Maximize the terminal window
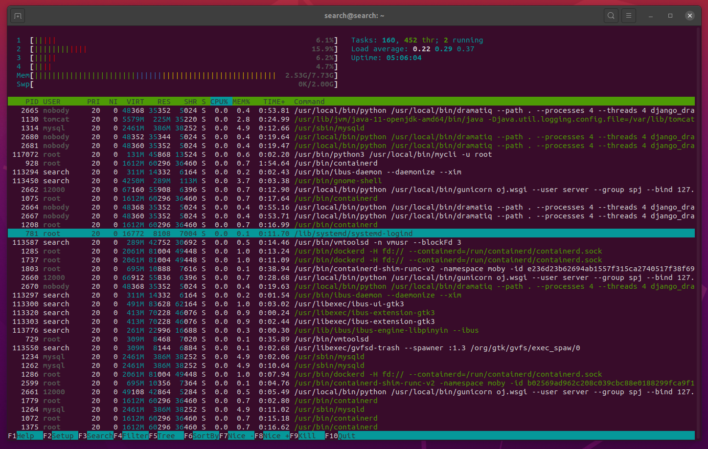 [670, 16]
